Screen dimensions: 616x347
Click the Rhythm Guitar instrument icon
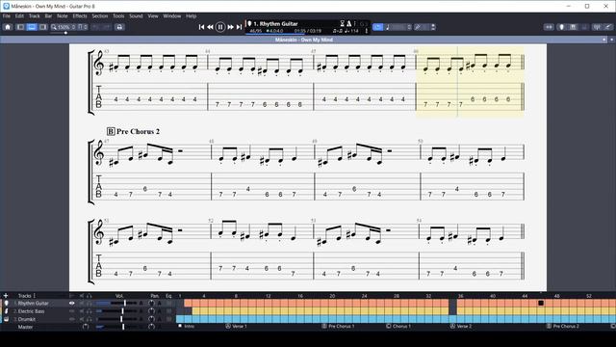pyautogui.click(x=7, y=304)
